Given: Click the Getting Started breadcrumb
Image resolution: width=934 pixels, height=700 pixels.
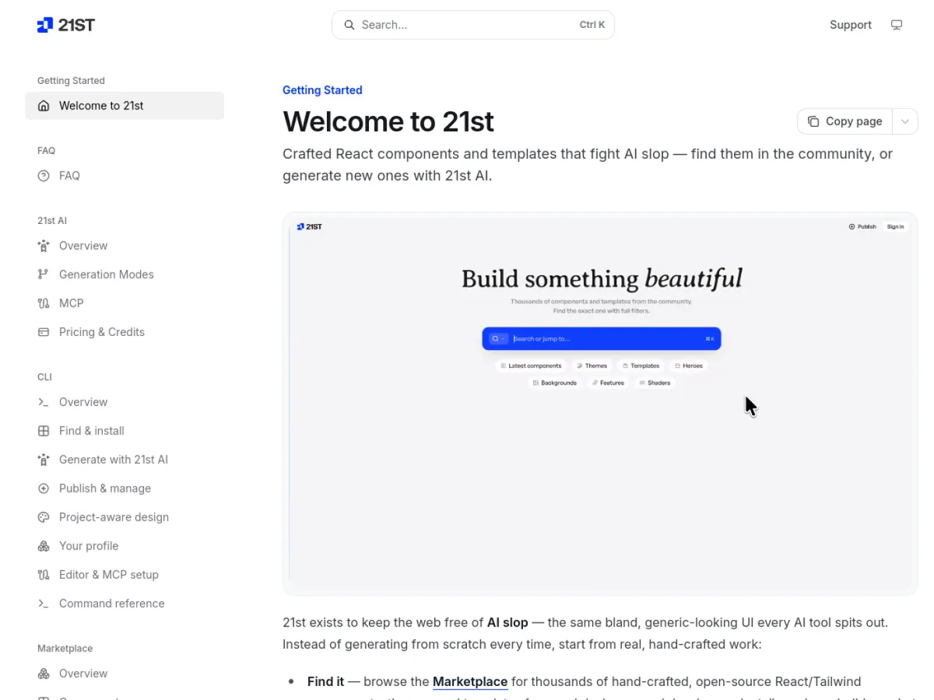Looking at the screenshot, I should (x=322, y=90).
